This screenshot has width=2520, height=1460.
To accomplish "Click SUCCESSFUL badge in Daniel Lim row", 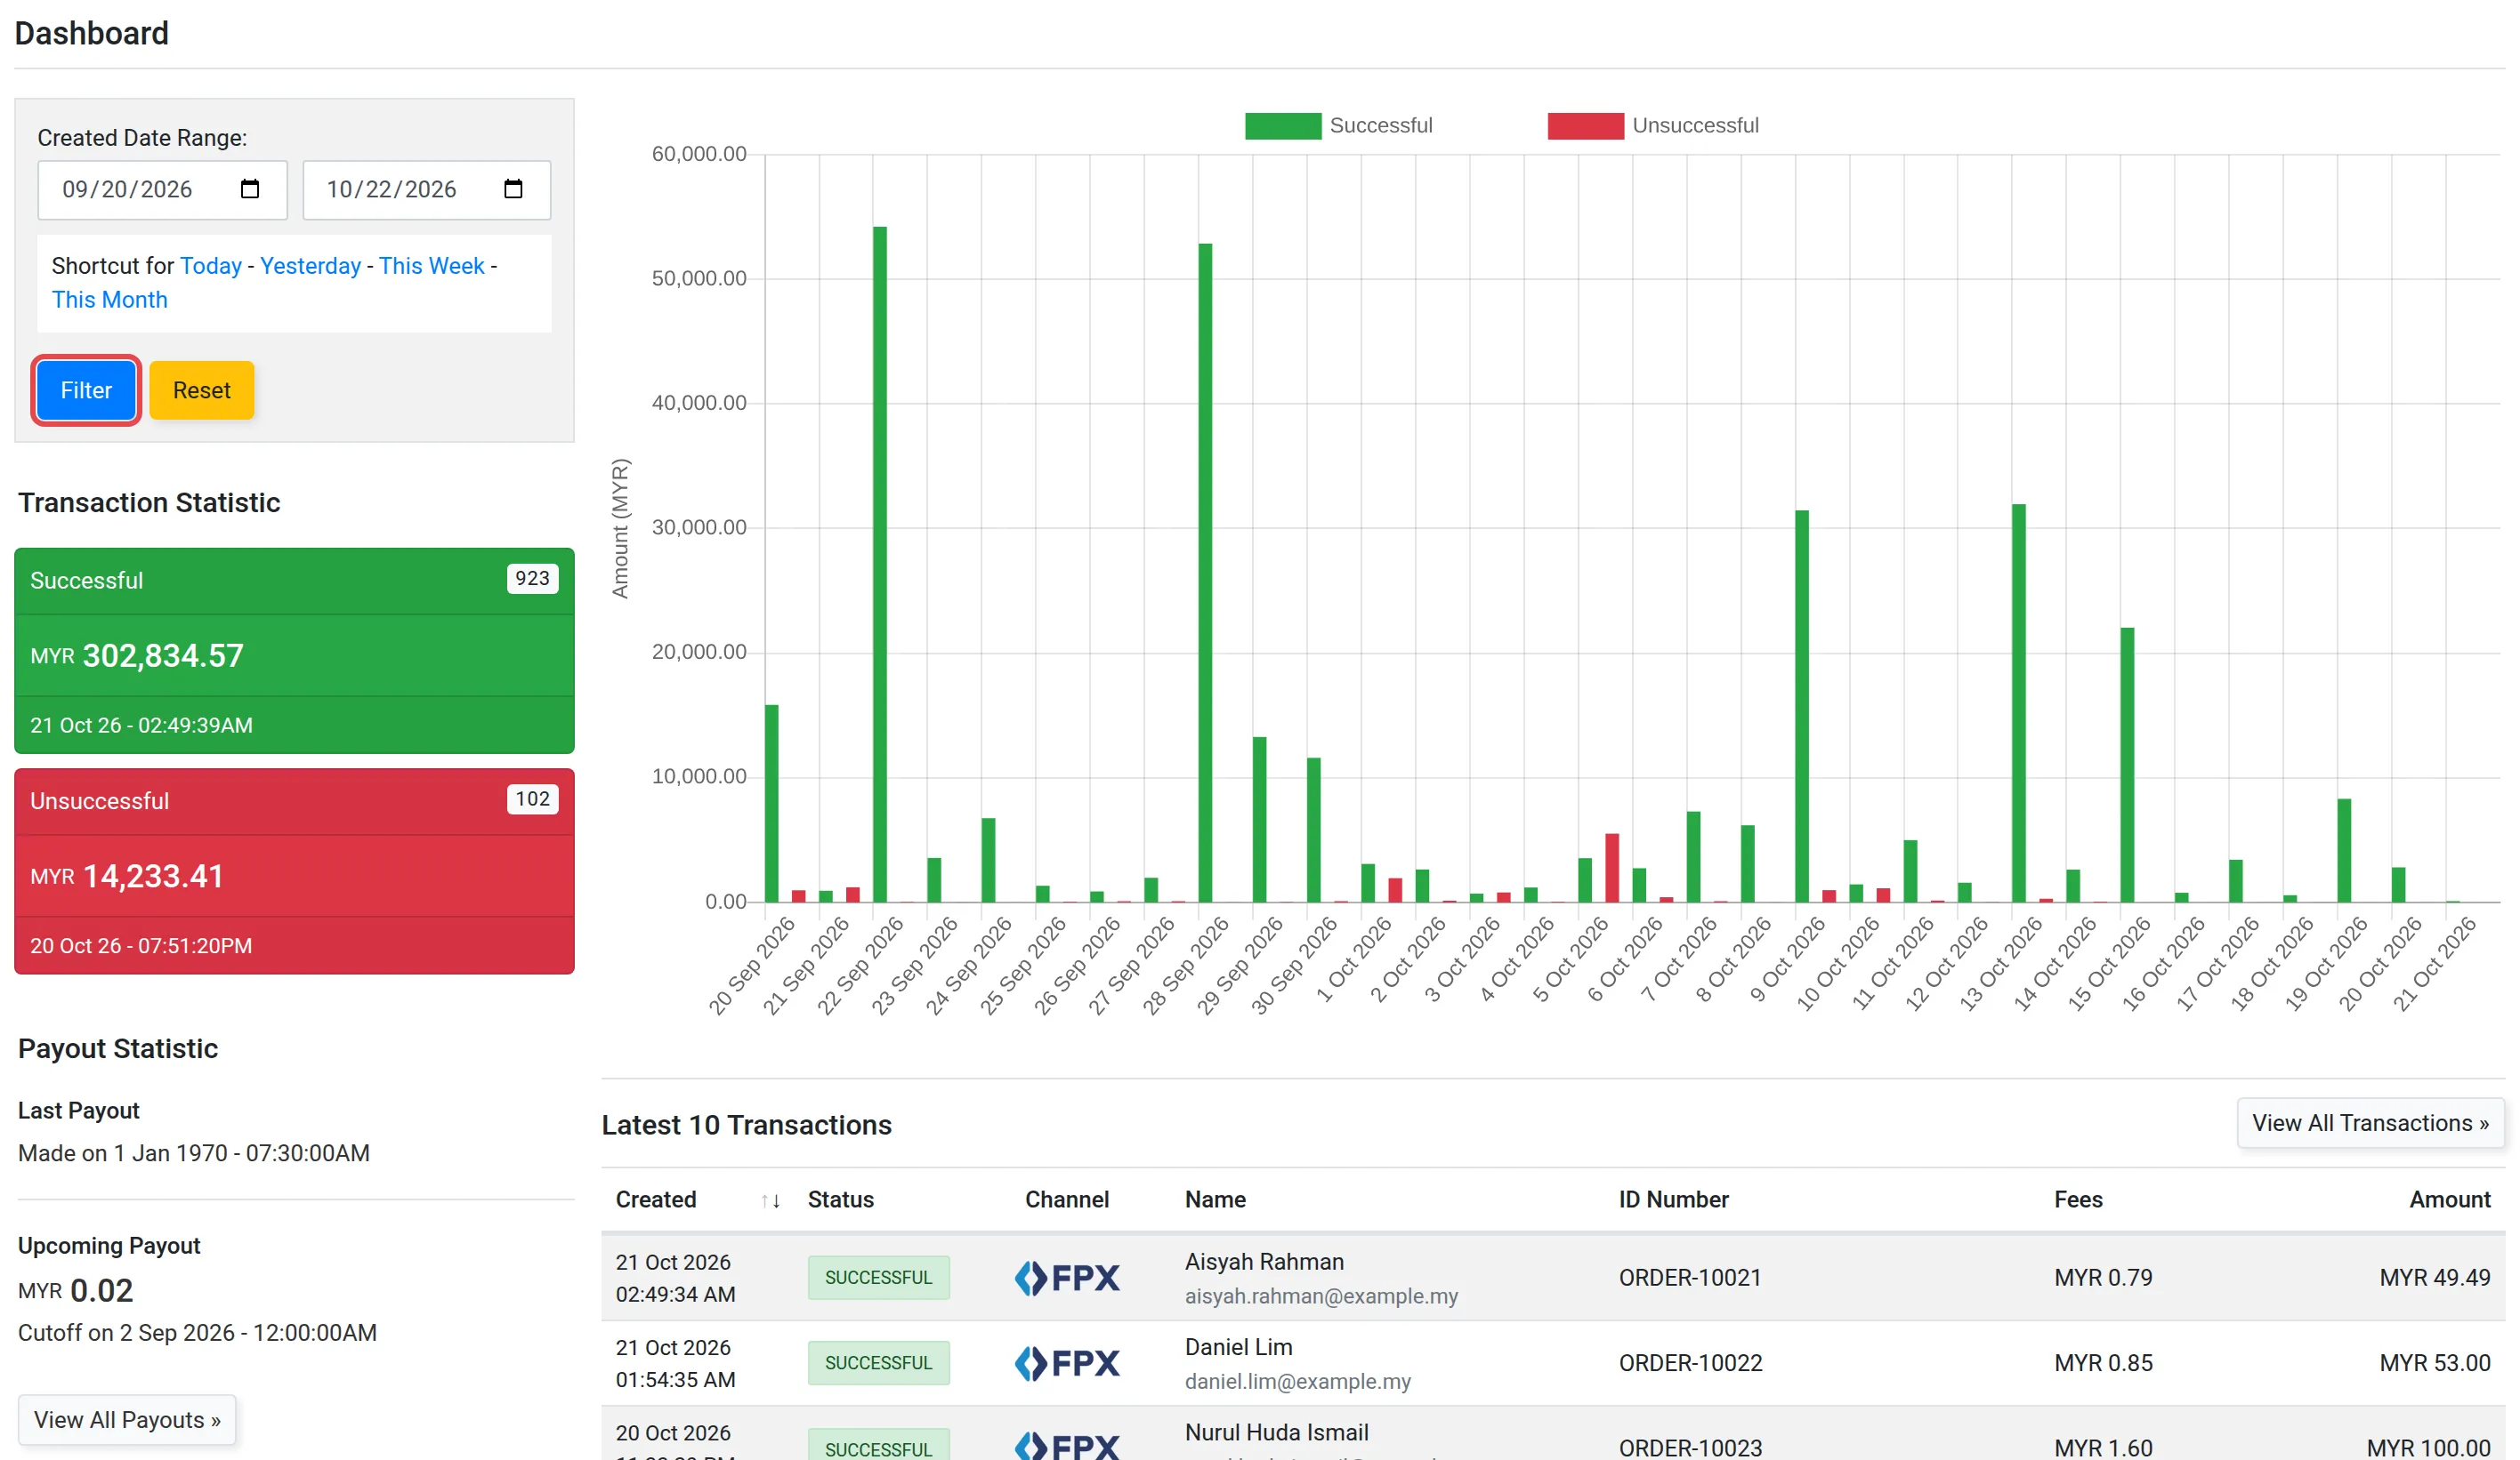I will (x=879, y=1362).
